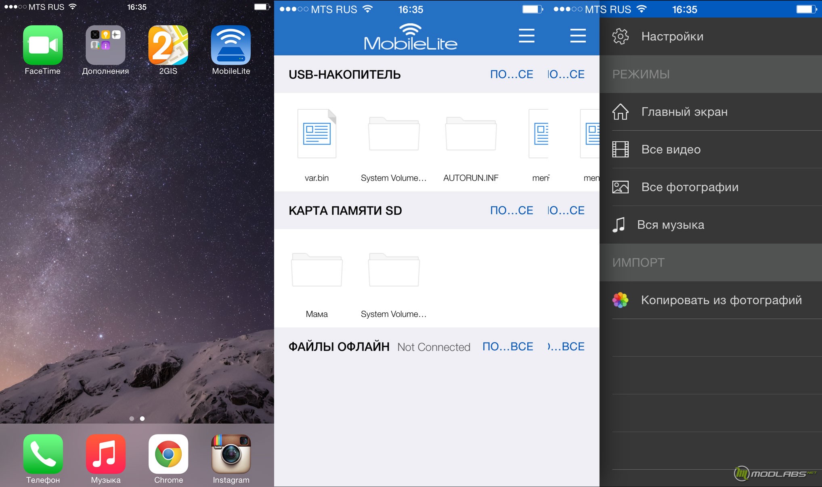822x487 pixels.
Task: Open Настройки menu entry
Action: 711,36
